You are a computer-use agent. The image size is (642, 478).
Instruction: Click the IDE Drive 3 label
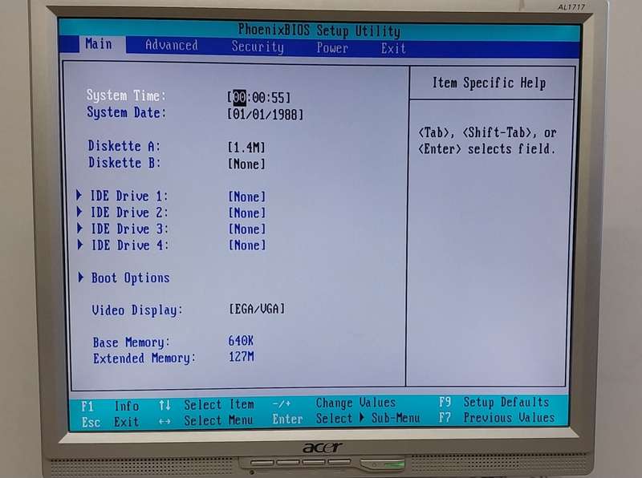129,229
